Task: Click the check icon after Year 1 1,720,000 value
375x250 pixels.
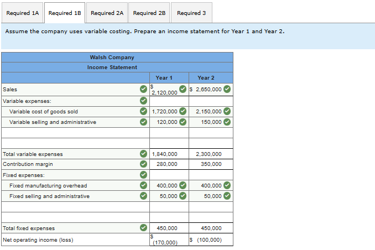Action: click(183, 111)
